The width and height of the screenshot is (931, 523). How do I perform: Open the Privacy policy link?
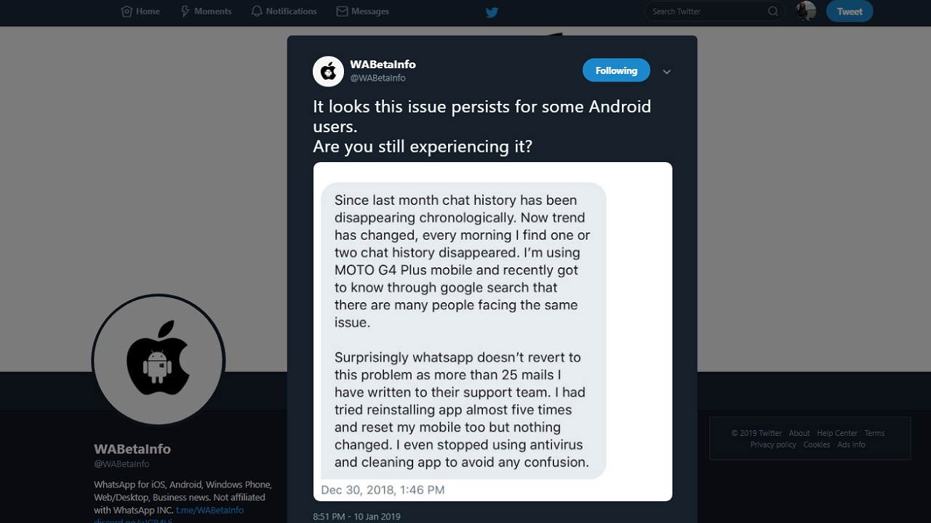click(773, 445)
